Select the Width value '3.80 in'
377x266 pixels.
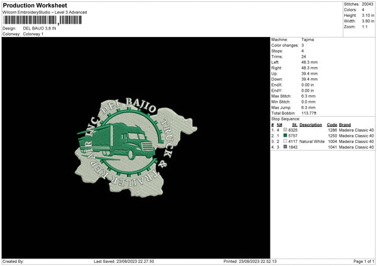coord(368,21)
